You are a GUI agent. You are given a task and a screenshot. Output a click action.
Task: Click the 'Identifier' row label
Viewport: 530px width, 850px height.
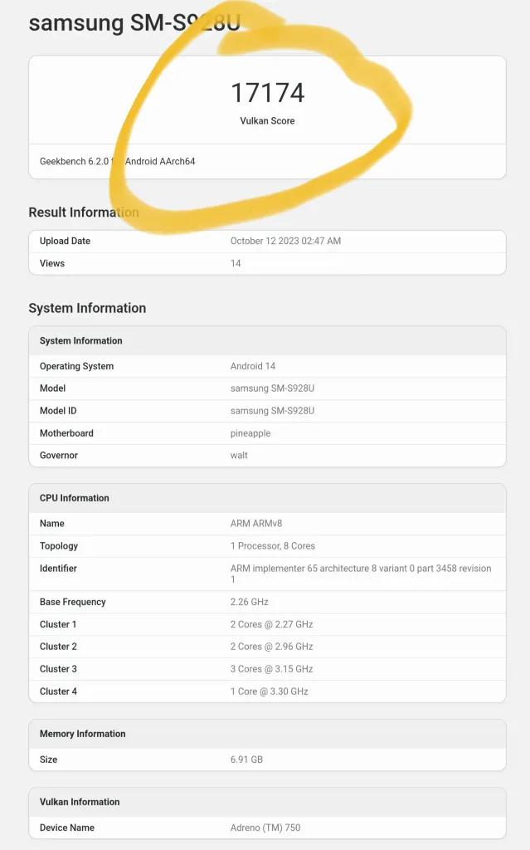point(58,569)
